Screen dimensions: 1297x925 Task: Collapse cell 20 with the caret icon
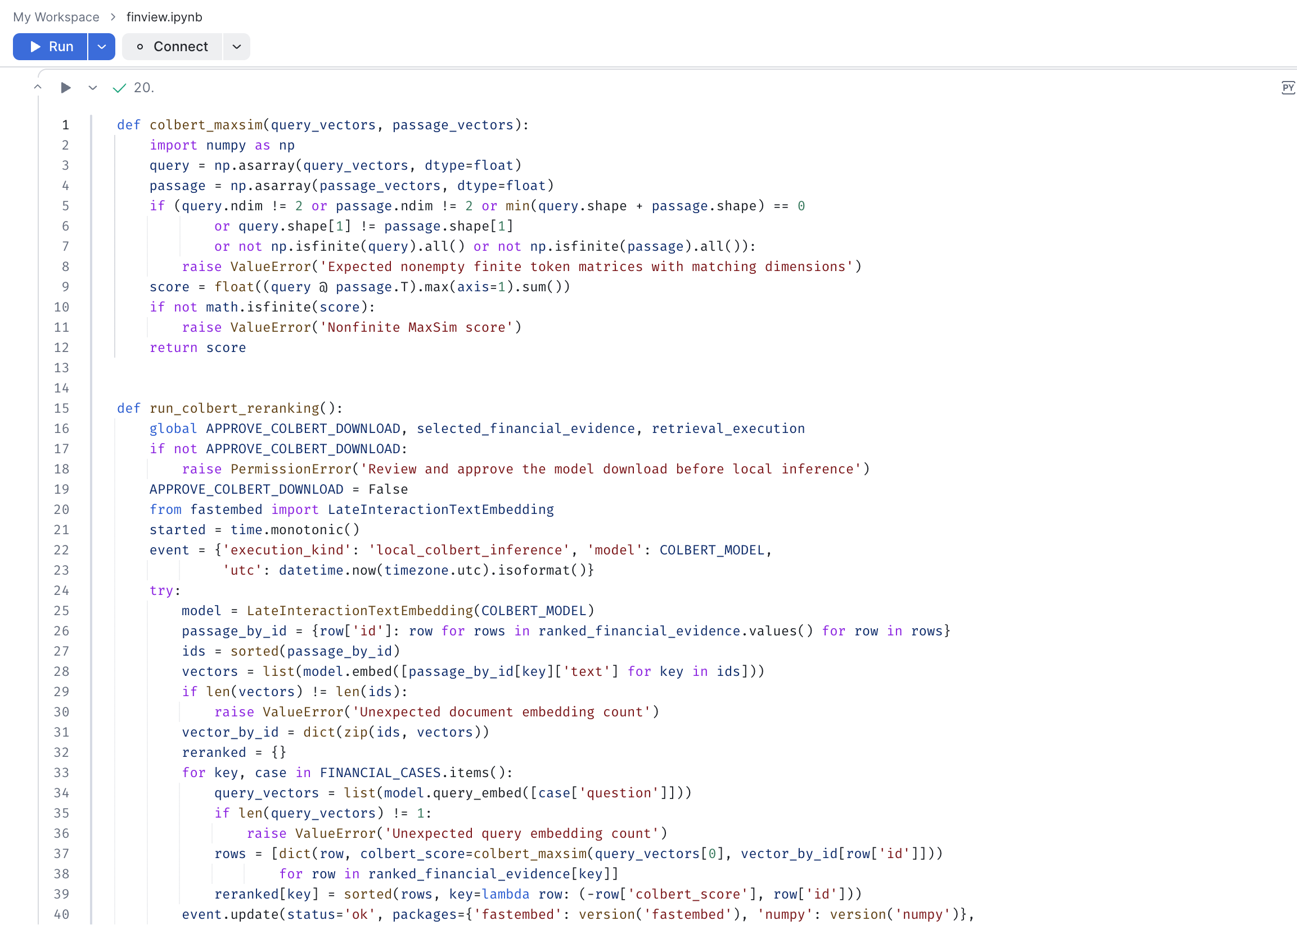[38, 87]
